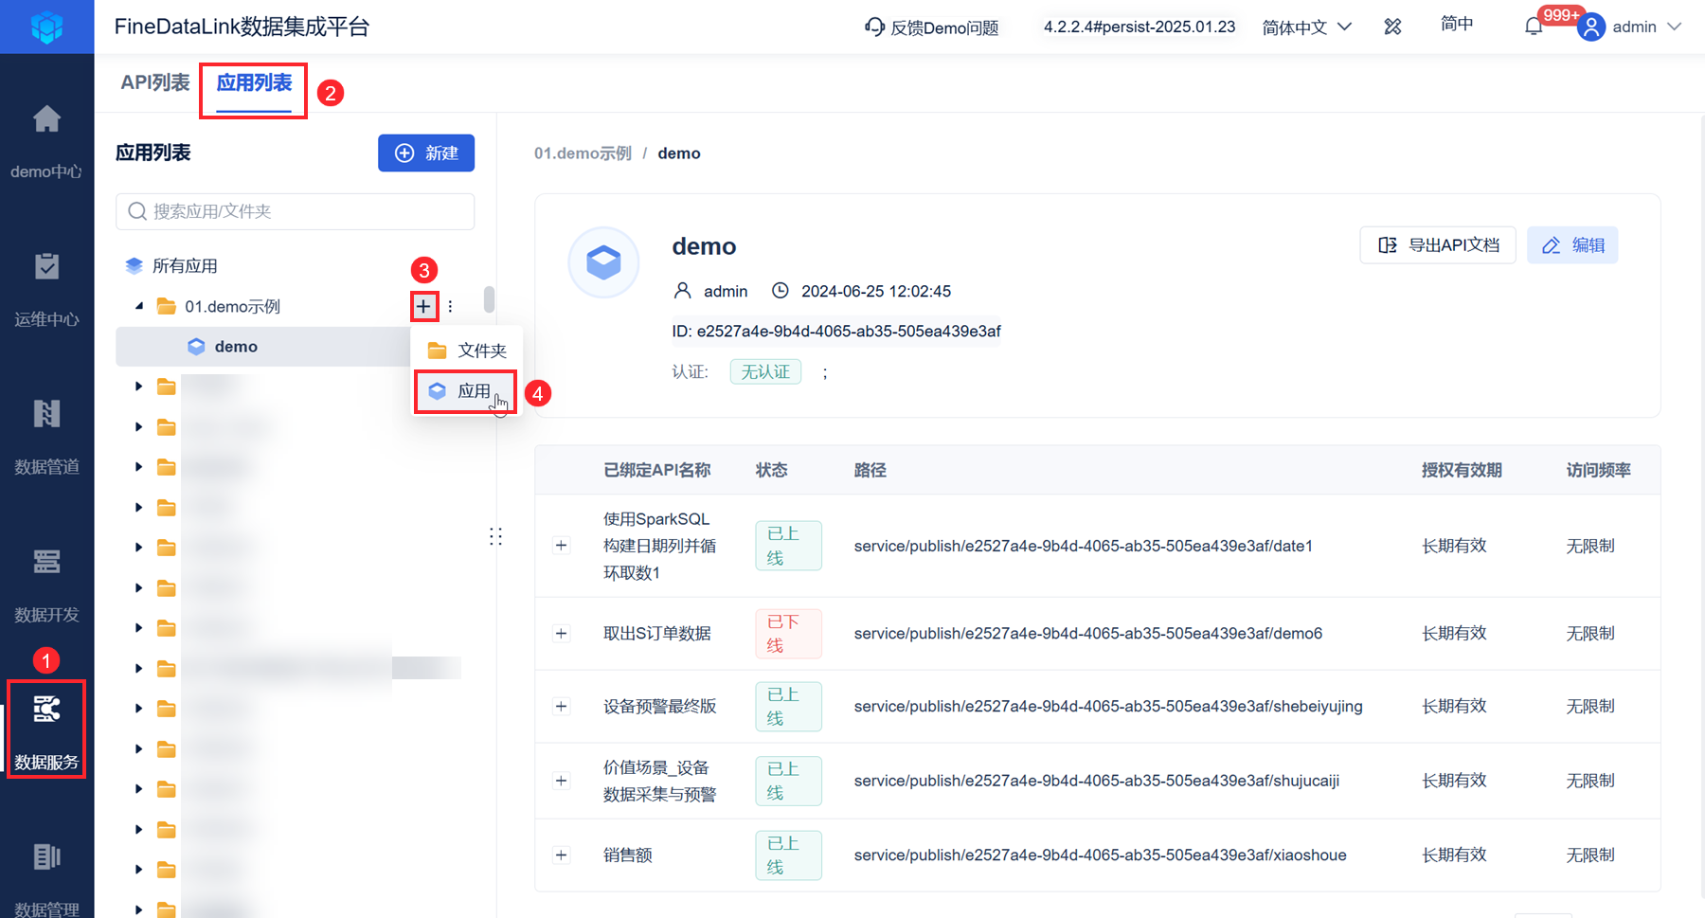Click the 状态 column header
This screenshot has width=1705, height=918.
pyautogui.click(x=771, y=471)
